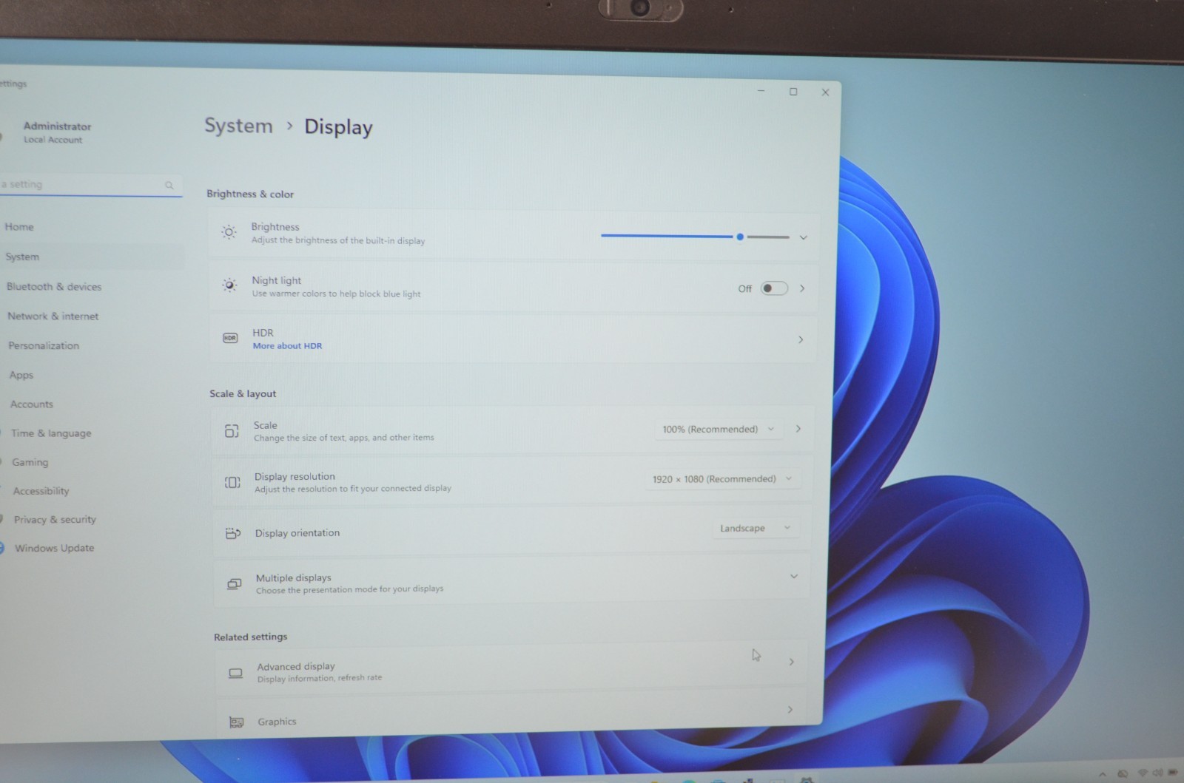
Task: Click the Related settings heading
Action: coord(251,637)
